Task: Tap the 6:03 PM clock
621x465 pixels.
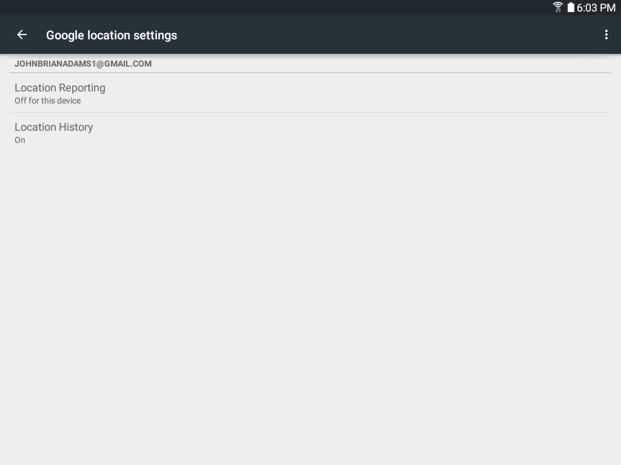Action: tap(596, 7)
